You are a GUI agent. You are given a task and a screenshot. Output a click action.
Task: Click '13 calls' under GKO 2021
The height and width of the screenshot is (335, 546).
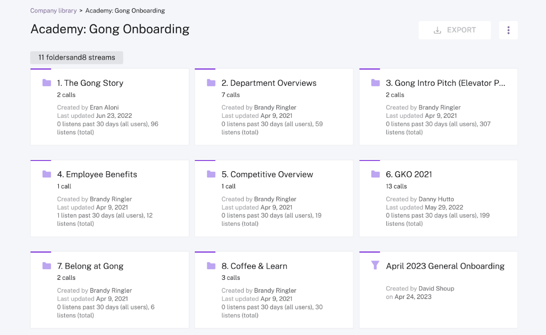coord(396,186)
